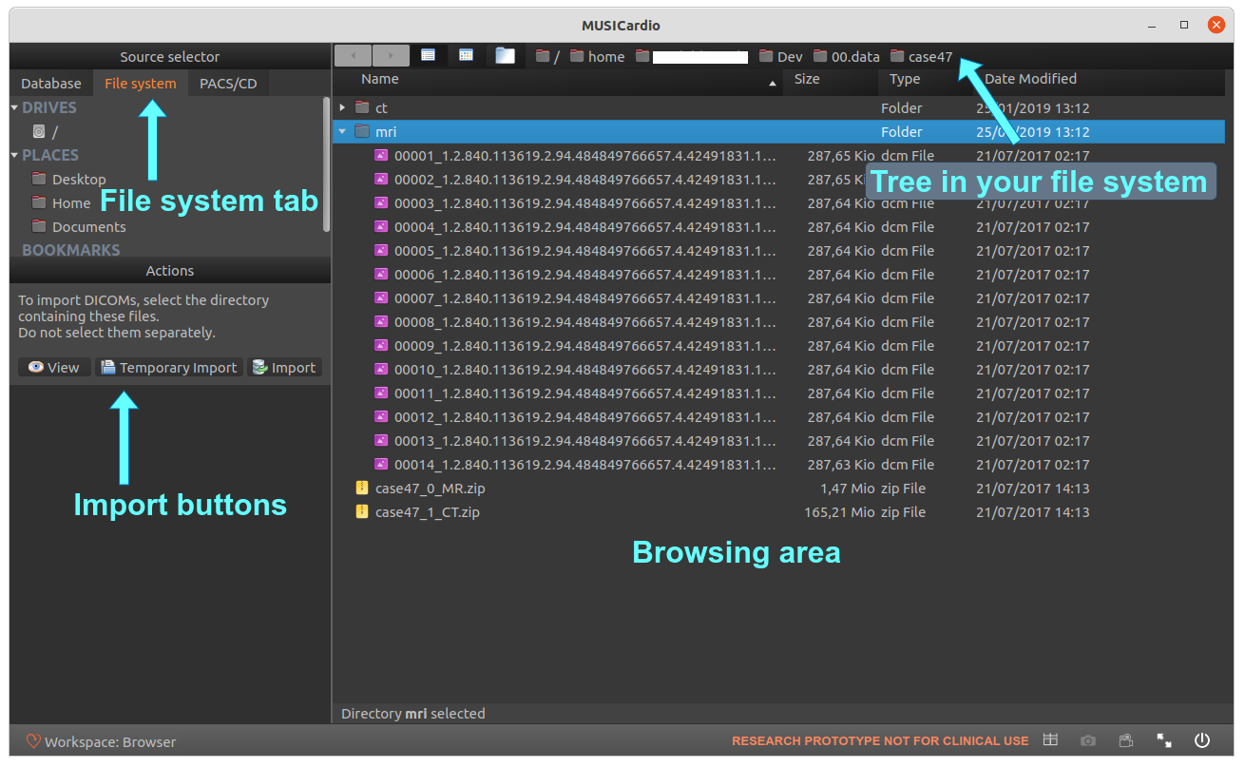Click the 'Directory mri selected' status text
The height and width of the screenshot is (767, 1245).
(x=412, y=714)
